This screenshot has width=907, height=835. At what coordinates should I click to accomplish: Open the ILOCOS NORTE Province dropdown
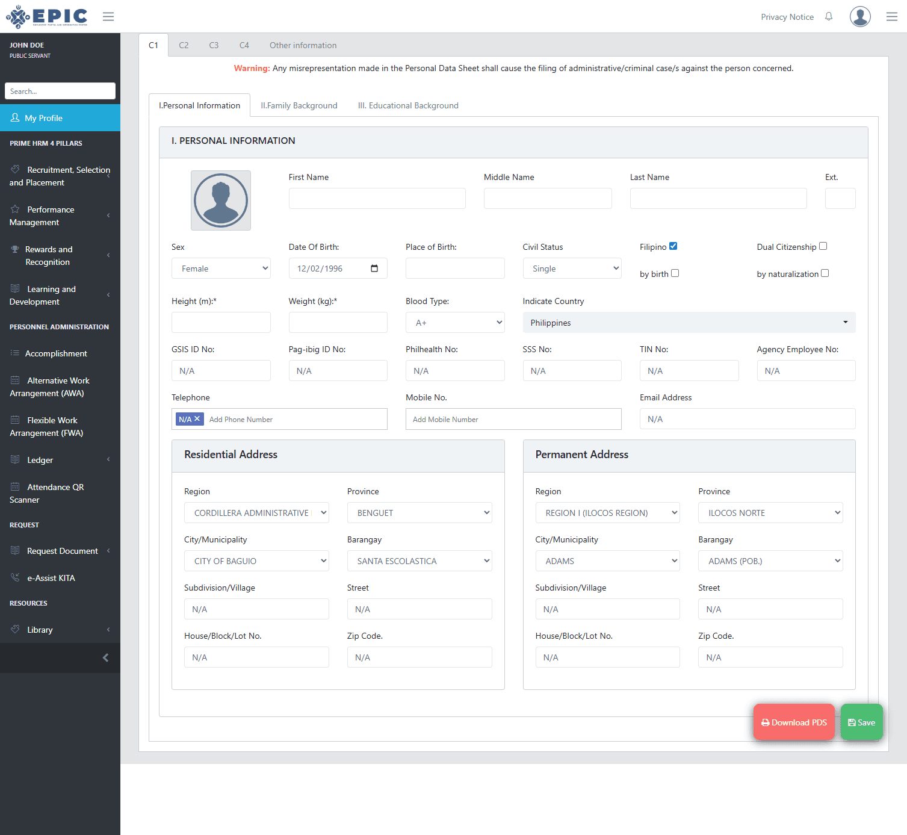770,513
